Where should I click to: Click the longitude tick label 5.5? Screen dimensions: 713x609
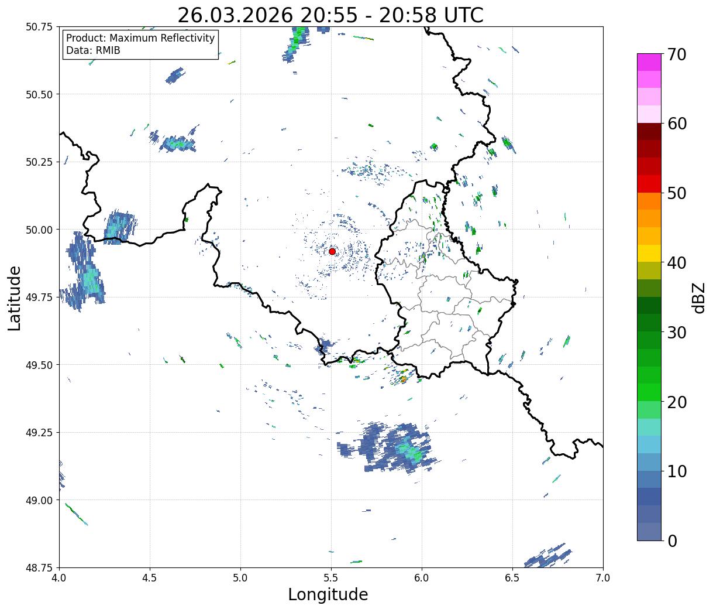tap(331, 578)
